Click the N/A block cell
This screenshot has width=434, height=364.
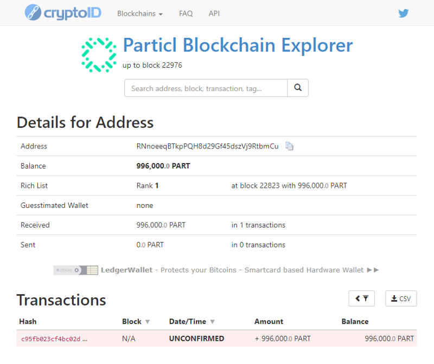tap(129, 339)
